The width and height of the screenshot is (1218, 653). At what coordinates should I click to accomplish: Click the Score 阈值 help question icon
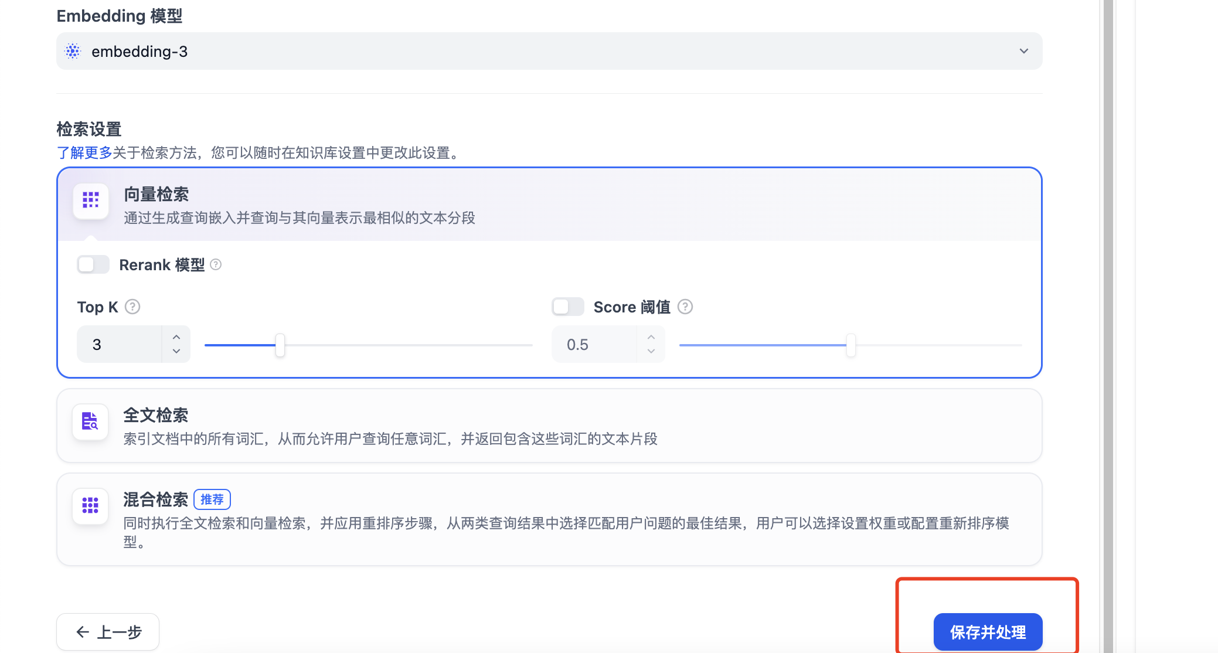pyautogui.click(x=685, y=307)
